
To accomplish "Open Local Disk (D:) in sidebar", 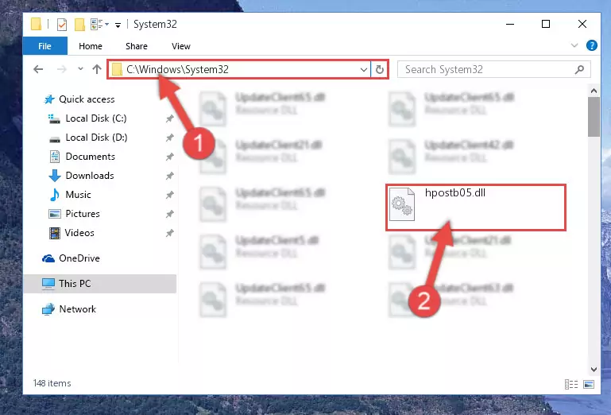I will pyautogui.click(x=96, y=138).
